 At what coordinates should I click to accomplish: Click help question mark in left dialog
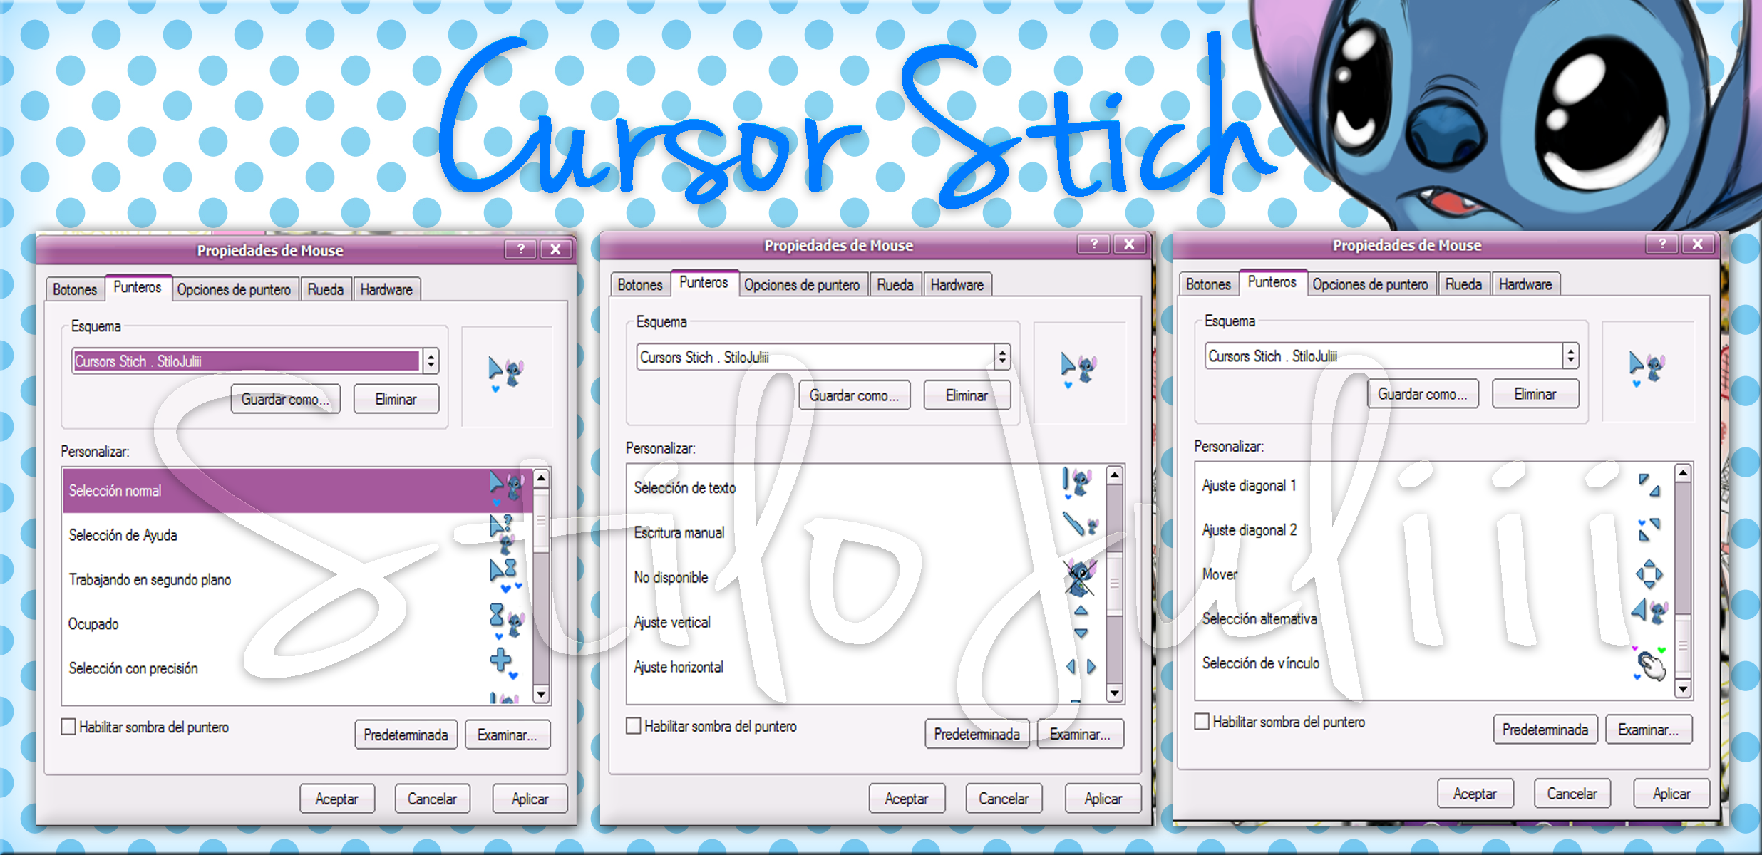pos(521,249)
